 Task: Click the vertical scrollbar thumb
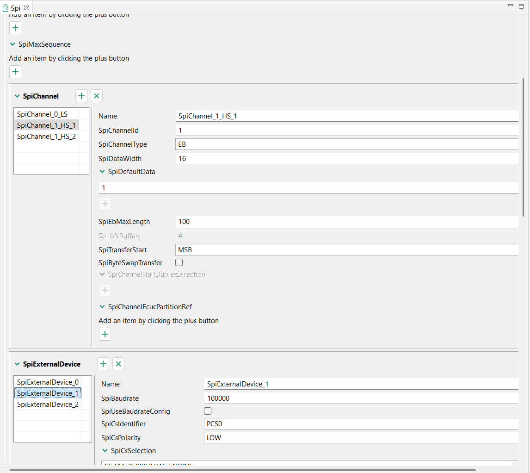pyautogui.click(x=524, y=148)
